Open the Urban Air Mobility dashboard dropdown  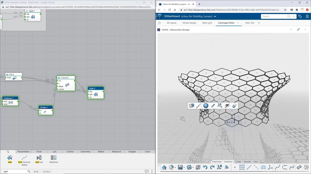215,16
